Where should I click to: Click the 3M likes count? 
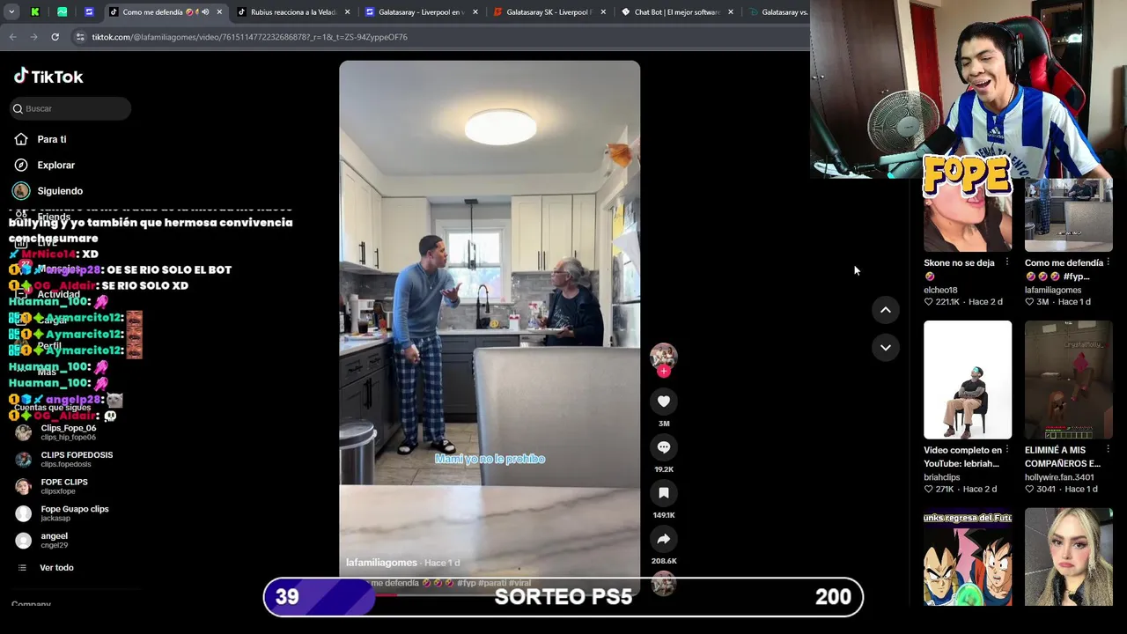coord(664,424)
